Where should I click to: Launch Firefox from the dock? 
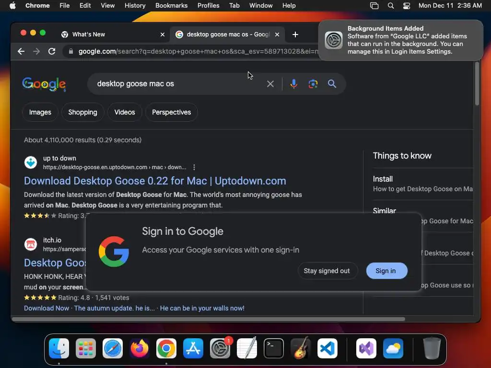click(x=140, y=348)
